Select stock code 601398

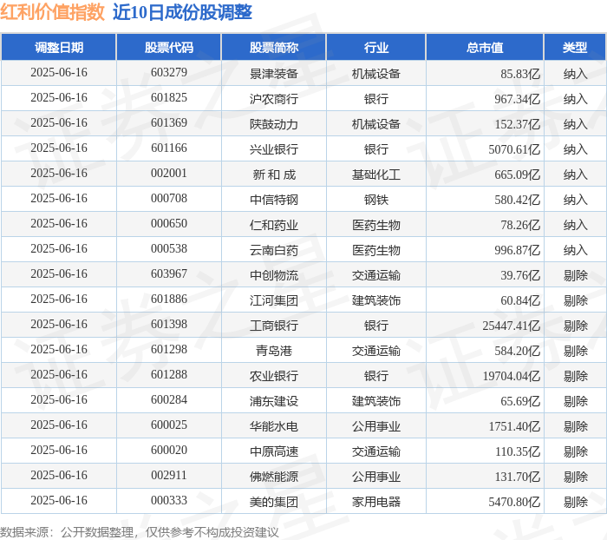click(169, 325)
